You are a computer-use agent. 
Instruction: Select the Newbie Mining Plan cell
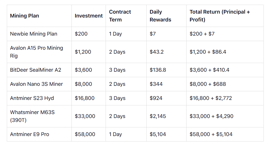tap(34, 34)
